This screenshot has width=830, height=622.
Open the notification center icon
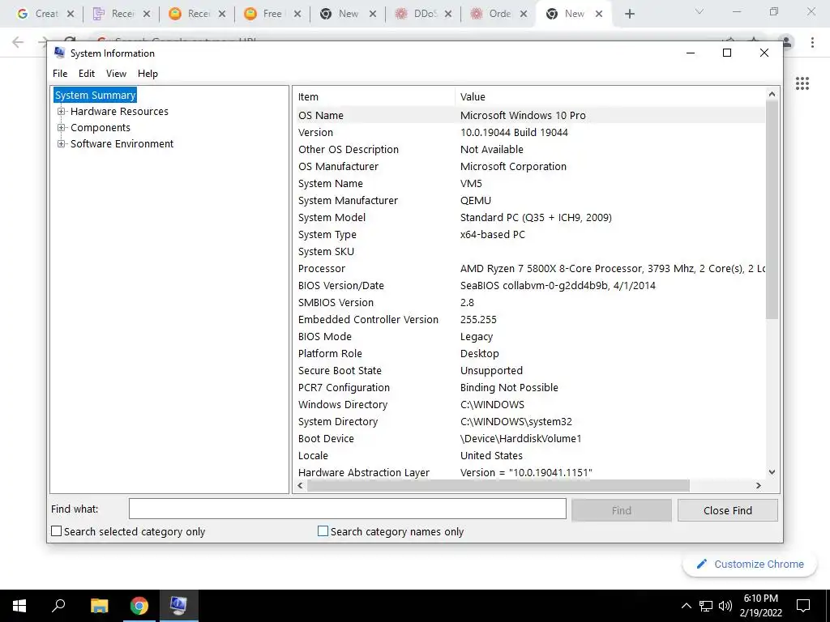click(x=803, y=606)
